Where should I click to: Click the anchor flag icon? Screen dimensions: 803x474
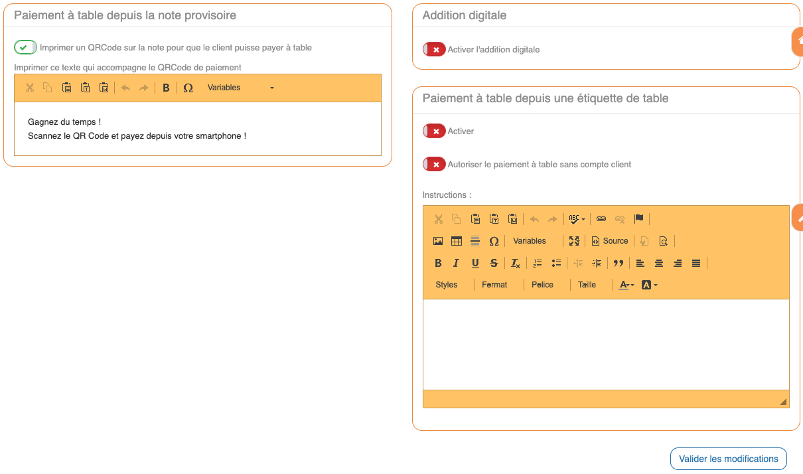(638, 219)
